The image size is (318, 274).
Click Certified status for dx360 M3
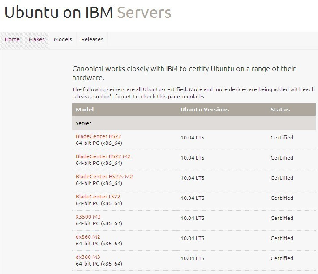pos(282,258)
